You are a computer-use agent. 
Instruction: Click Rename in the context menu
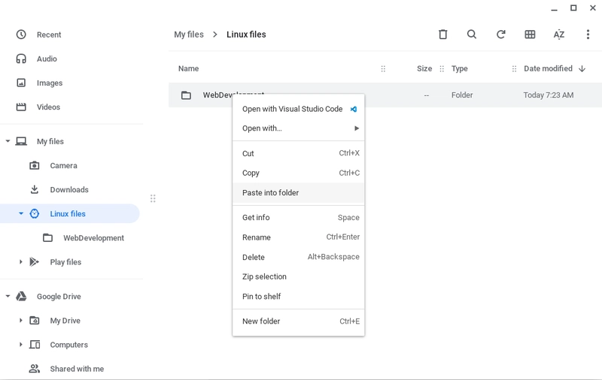[257, 237]
